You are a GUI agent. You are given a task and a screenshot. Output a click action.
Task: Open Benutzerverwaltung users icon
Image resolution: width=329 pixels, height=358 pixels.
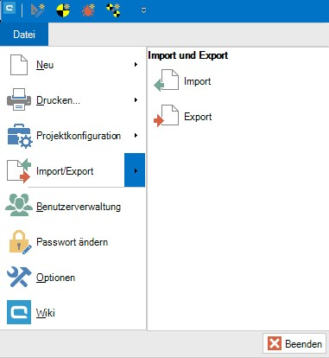click(x=19, y=205)
